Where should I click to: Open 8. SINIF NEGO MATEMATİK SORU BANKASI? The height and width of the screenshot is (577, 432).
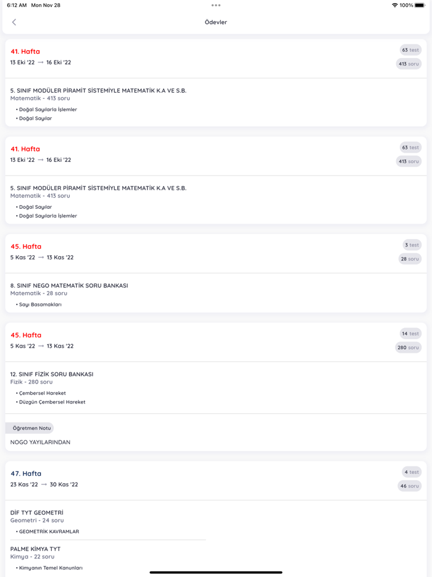[69, 285]
